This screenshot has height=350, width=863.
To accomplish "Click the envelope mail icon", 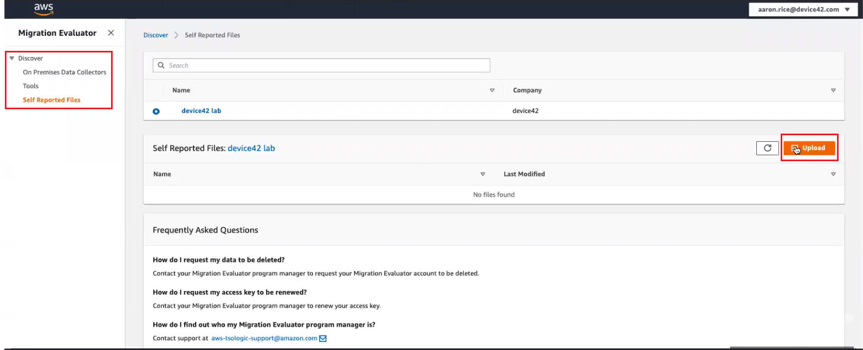I will tap(323, 339).
